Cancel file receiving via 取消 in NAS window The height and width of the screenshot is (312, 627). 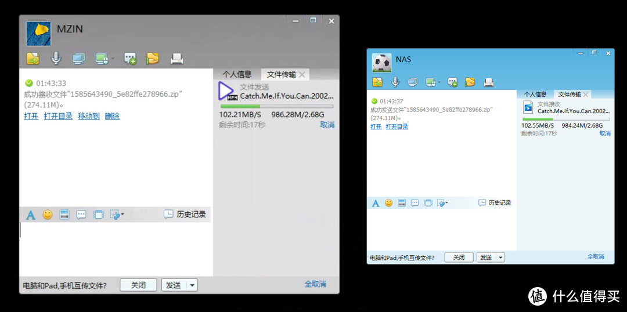click(604, 133)
